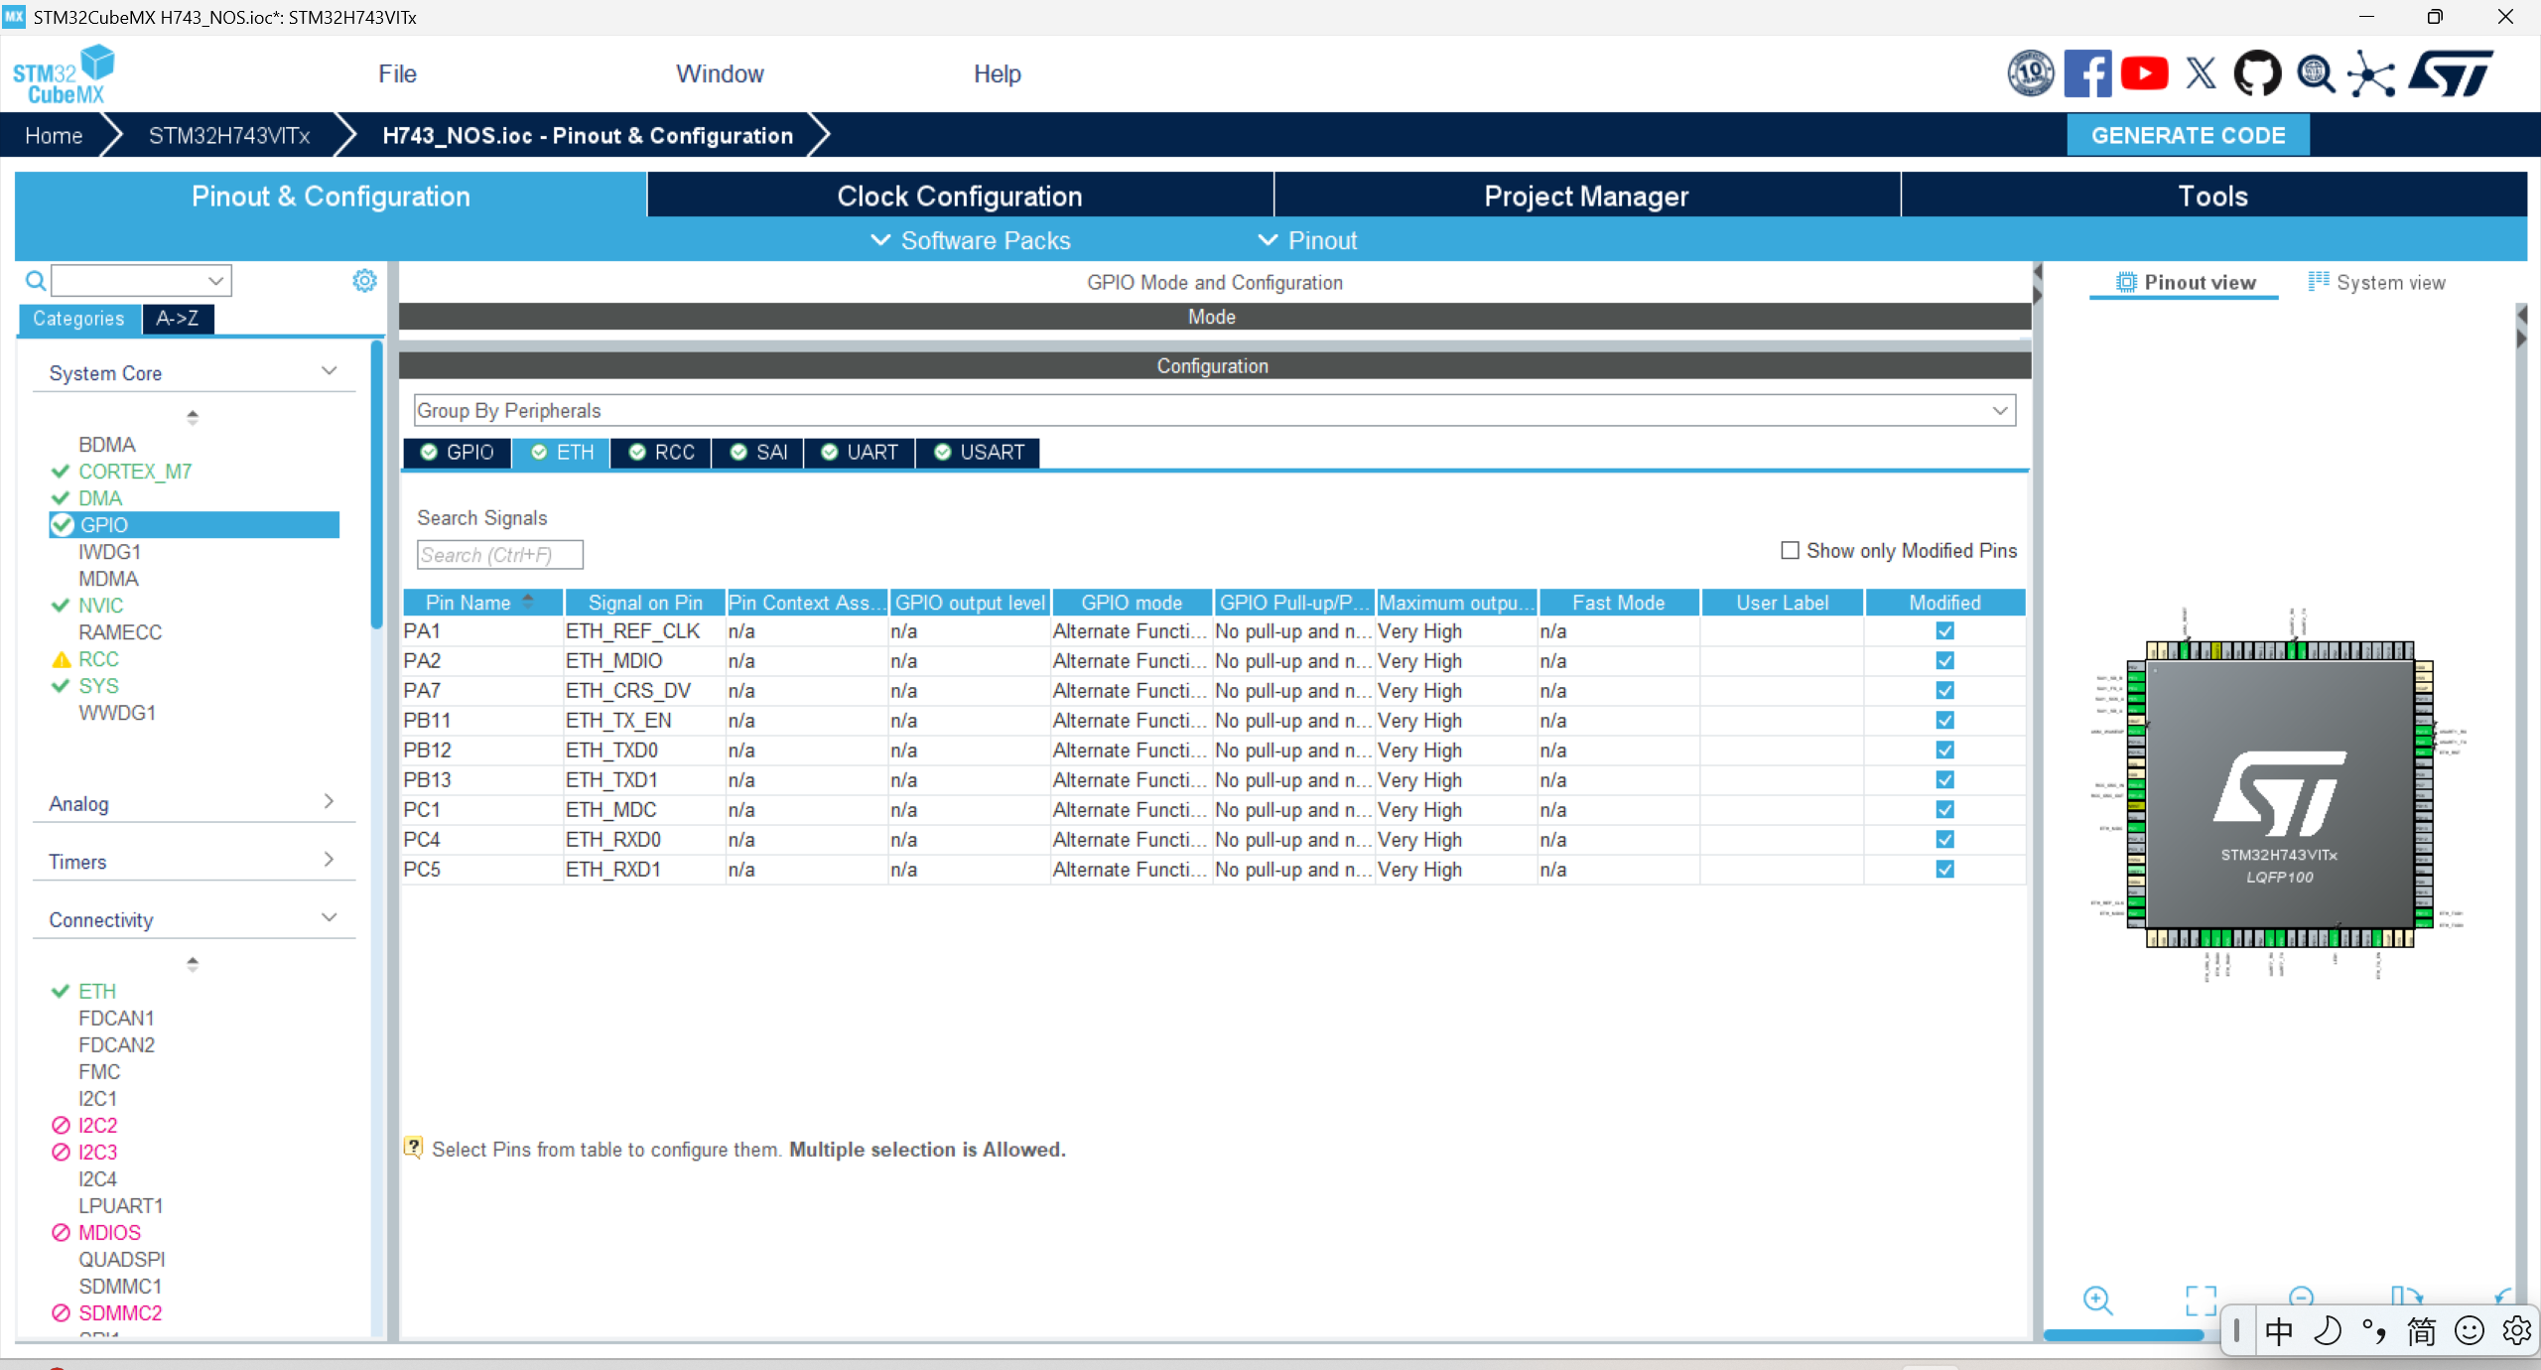
Task: Toggle simplified Chinese (简) in IME bar
Action: 2422,1331
